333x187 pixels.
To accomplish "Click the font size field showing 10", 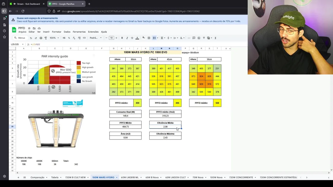I will tap(111, 38).
